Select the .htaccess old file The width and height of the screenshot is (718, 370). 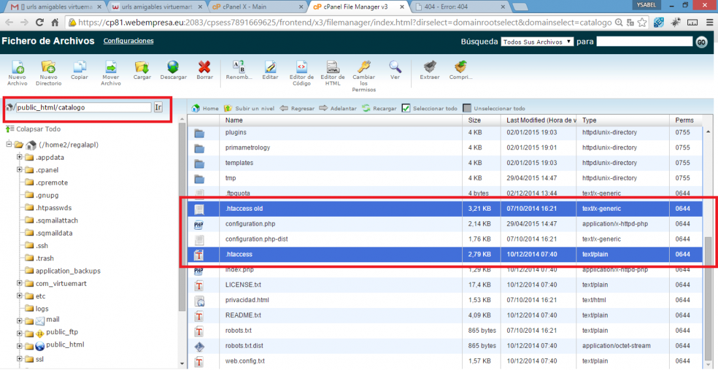446,209
